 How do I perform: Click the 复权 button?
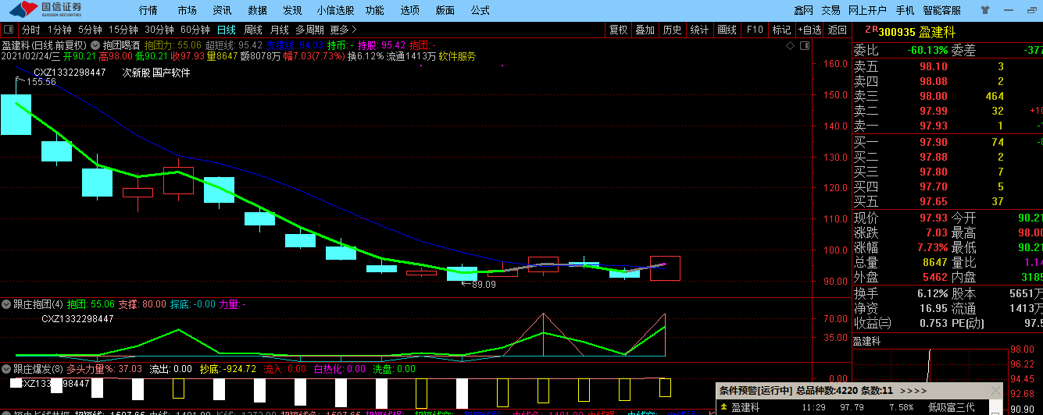[618, 30]
